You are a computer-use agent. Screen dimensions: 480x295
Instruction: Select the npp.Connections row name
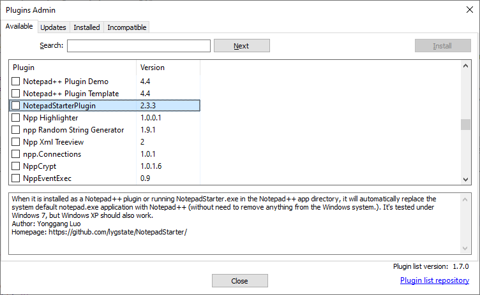tap(52, 154)
